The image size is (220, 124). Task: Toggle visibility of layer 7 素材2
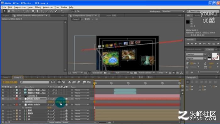click(x=3, y=113)
